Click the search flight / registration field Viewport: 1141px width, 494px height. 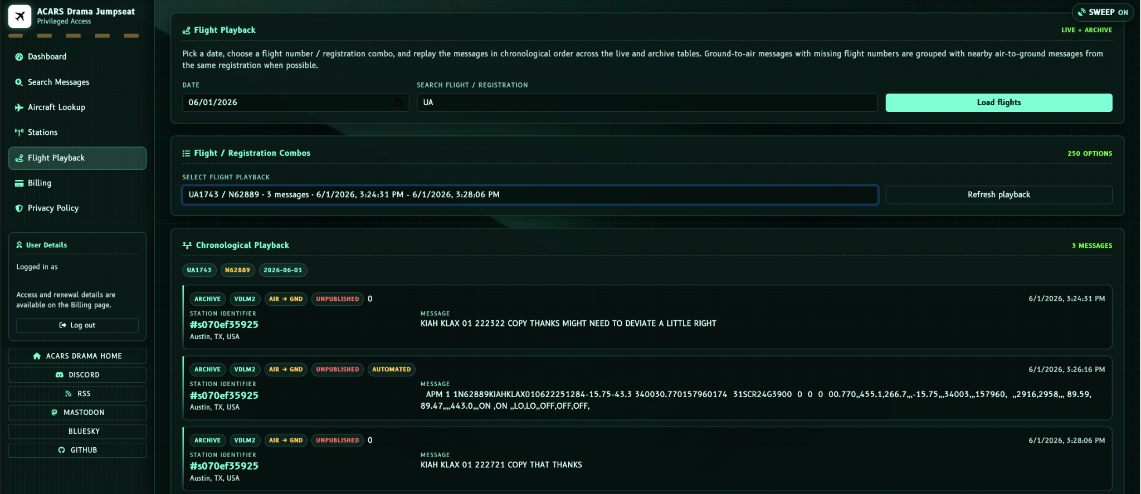[647, 102]
